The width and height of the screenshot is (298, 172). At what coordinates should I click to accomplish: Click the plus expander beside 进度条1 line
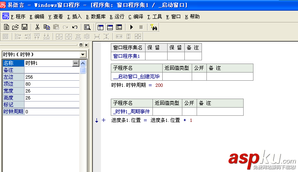[103, 120]
